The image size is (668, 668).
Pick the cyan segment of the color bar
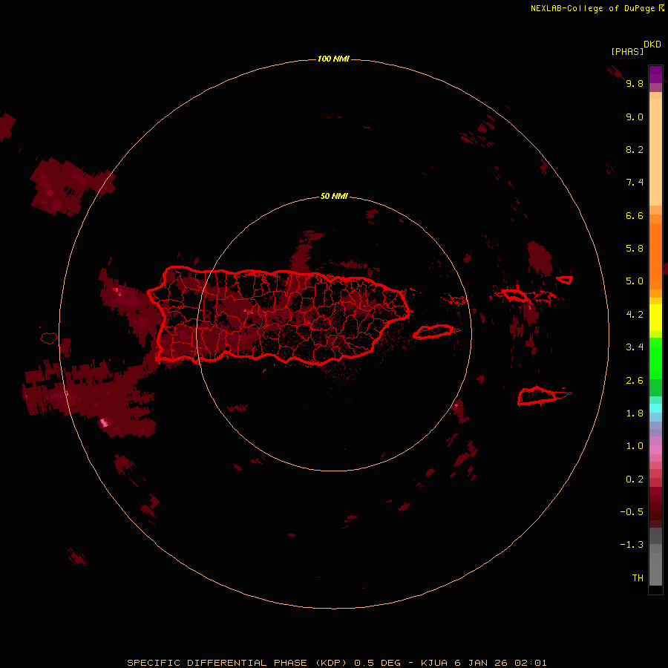click(655, 408)
